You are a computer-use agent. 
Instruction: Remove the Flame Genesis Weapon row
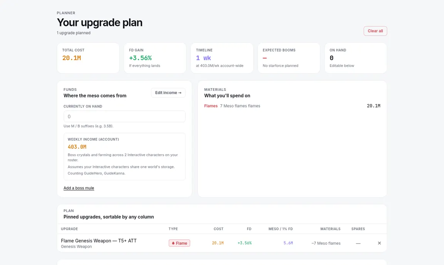tap(379, 243)
